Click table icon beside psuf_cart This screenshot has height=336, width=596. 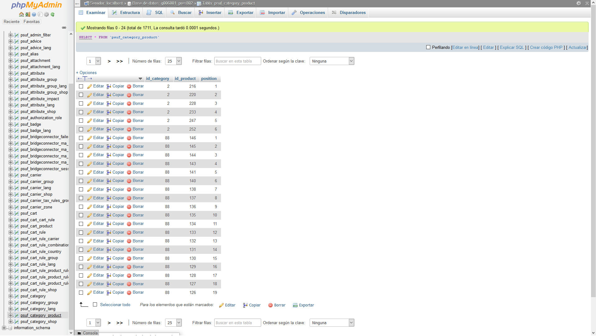(17, 213)
